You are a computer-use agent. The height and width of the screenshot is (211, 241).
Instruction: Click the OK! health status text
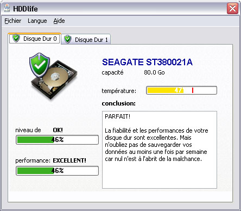[x=58, y=130]
